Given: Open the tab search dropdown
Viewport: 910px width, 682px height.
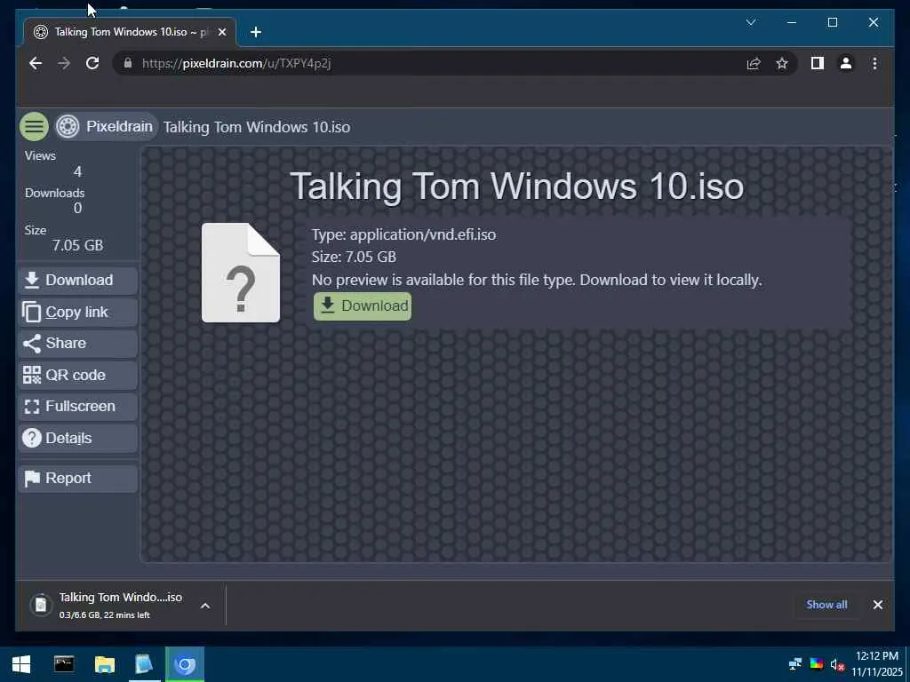Looking at the screenshot, I should pyautogui.click(x=750, y=22).
